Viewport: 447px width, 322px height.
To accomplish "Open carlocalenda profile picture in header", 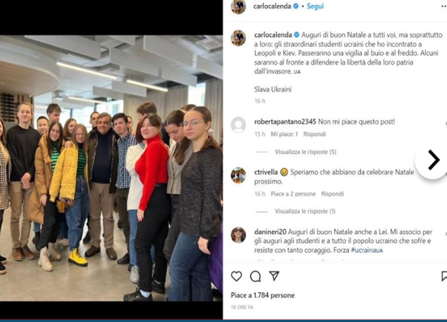I will pos(238,6).
